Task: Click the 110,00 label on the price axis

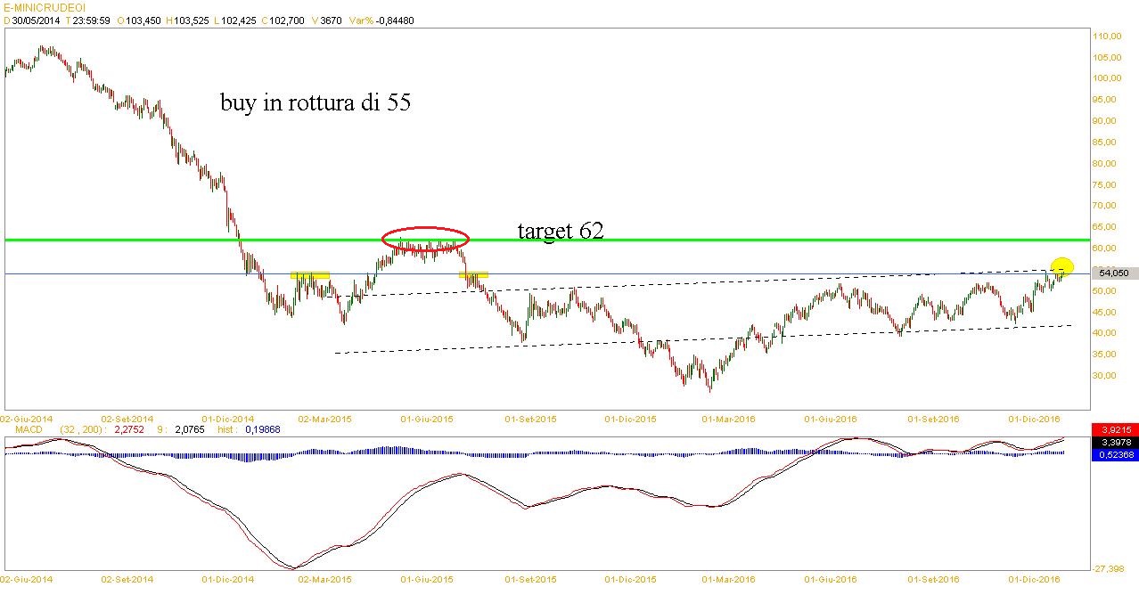Action: point(1110,36)
